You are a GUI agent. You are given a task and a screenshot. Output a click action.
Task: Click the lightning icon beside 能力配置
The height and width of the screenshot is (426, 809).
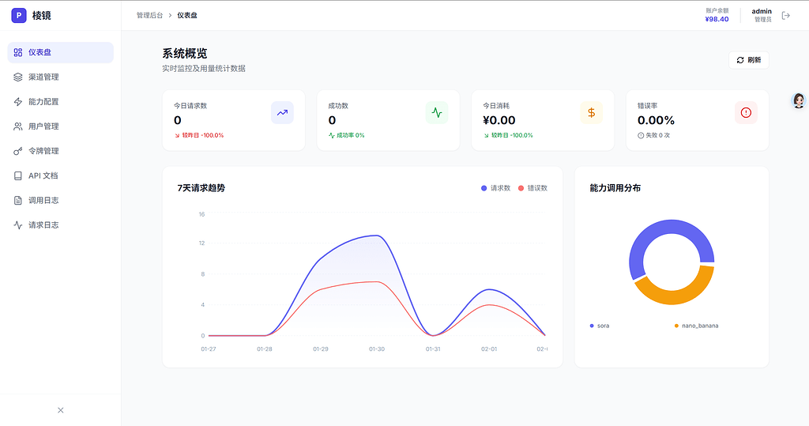point(18,102)
